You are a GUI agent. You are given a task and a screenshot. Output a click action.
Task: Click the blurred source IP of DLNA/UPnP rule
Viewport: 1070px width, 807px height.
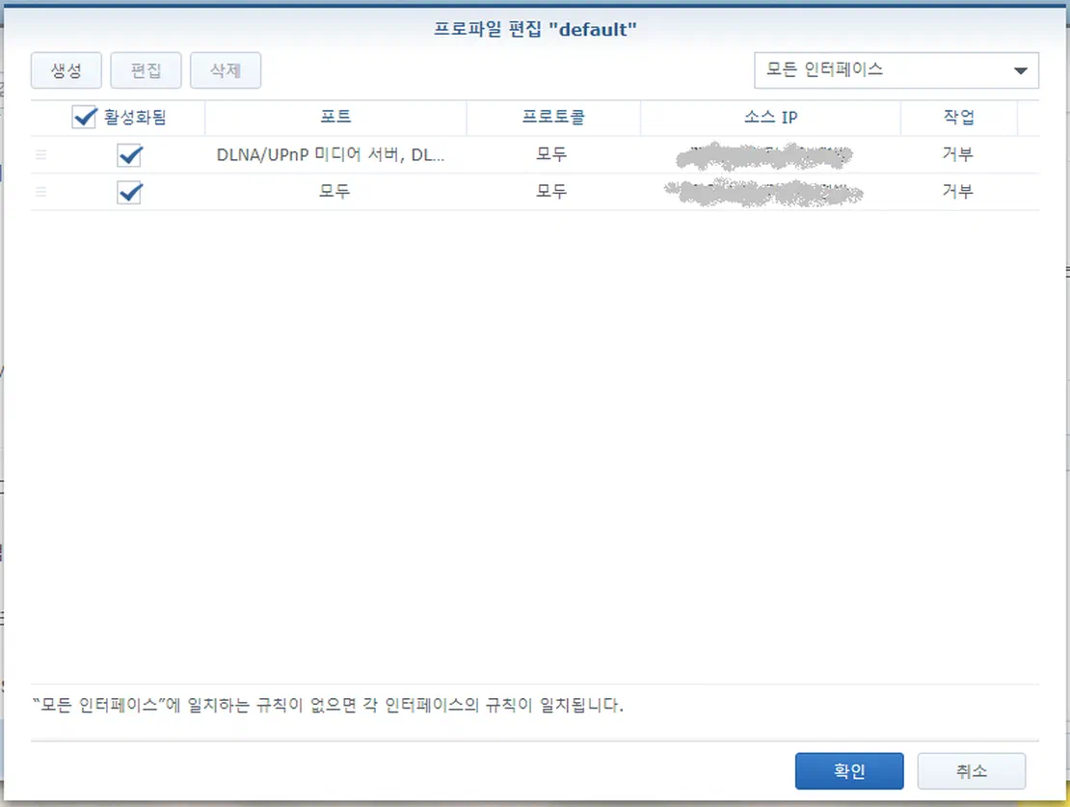coord(764,155)
